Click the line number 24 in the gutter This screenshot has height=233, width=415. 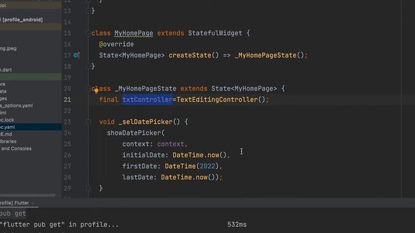coord(67,133)
